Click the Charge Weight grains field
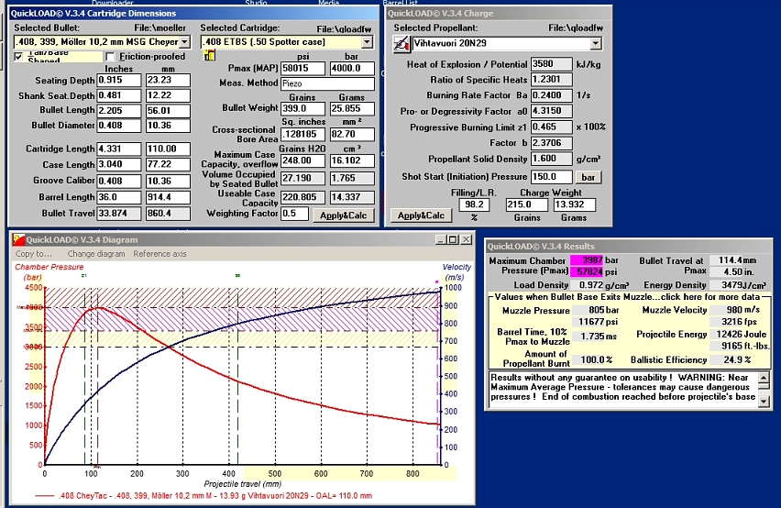Viewport: 781px width, 508px height. [x=526, y=204]
